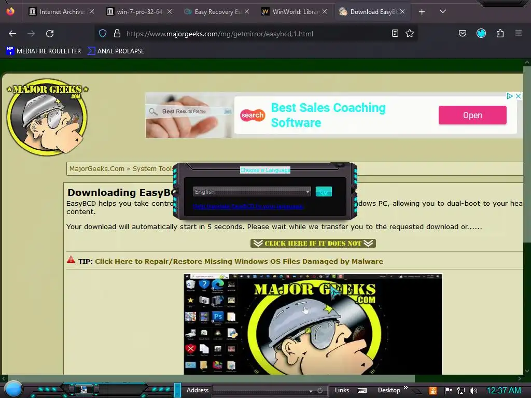This screenshot has height=398, width=531.
Task: Click the MajorGeeks screenshot thumbnail
Action: click(x=313, y=324)
